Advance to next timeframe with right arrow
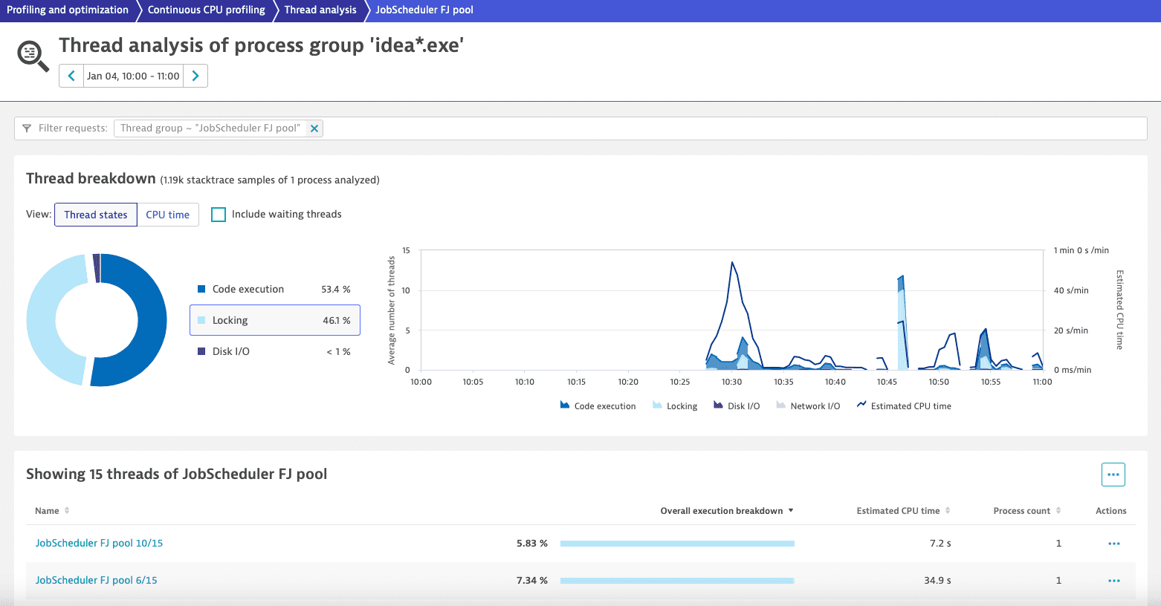 click(195, 76)
